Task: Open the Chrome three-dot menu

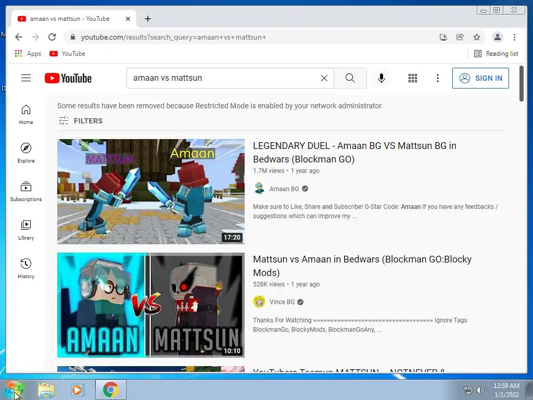Action: pos(514,37)
